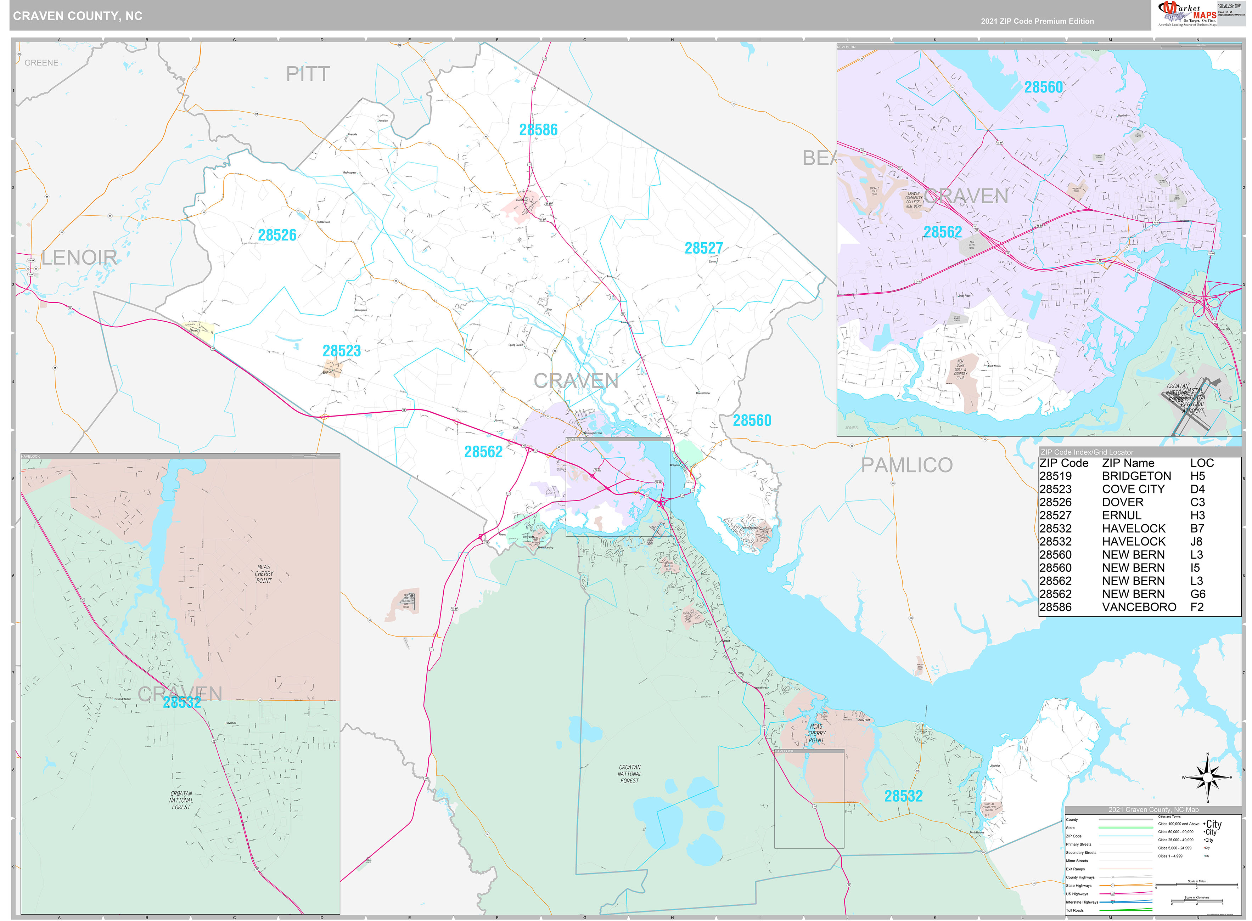Select the PAMLICO county label
The image size is (1252, 921).
907,465
